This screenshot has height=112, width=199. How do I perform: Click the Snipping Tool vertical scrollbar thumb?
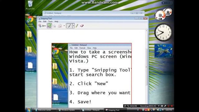point(146,67)
